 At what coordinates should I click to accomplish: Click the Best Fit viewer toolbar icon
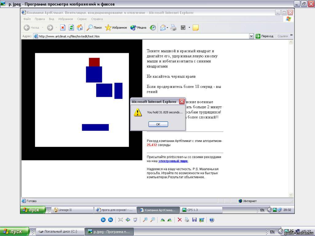coord(121,220)
